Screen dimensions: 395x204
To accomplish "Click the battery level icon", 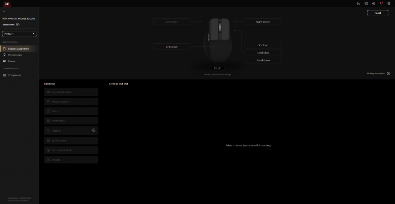I will (x=18, y=25).
